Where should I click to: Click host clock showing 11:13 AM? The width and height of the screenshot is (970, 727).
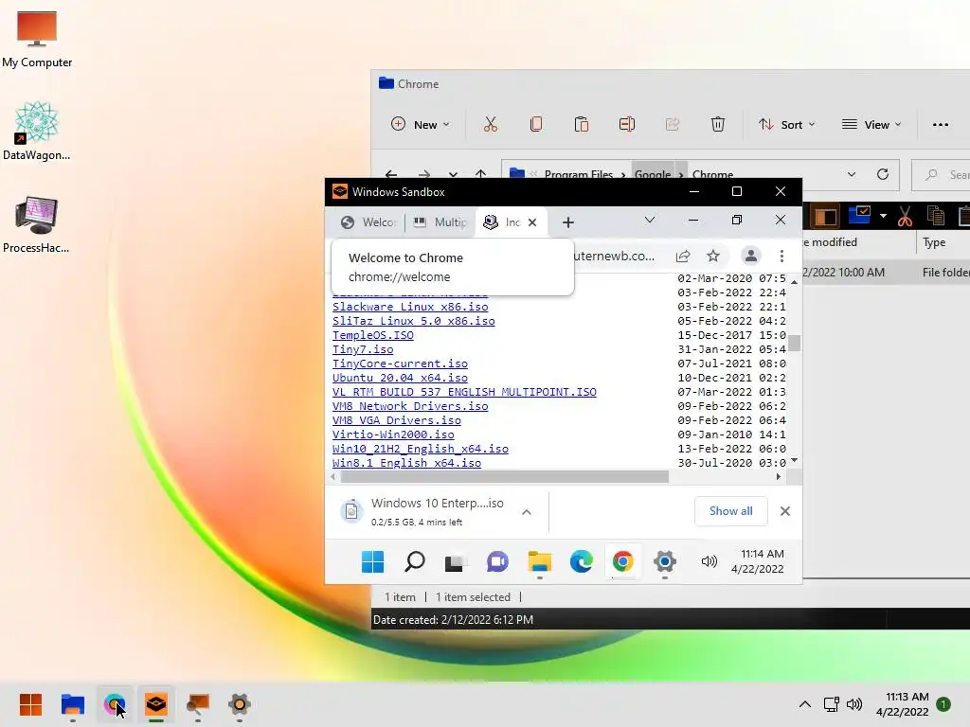(x=903, y=704)
